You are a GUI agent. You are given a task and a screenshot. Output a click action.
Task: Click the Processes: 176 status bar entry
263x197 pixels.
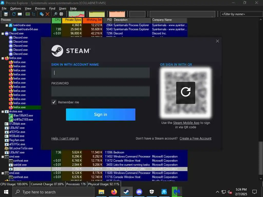(76, 184)
